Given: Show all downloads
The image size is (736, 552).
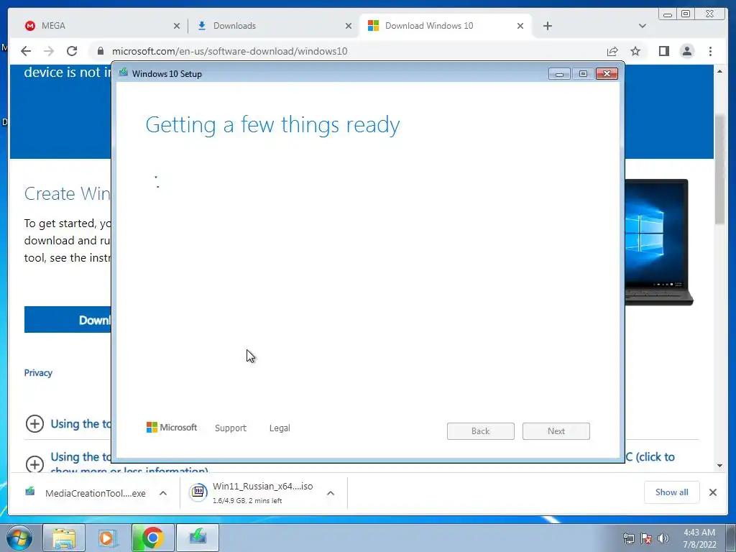Looking at the screenshot, I should (x=672, y=492).
